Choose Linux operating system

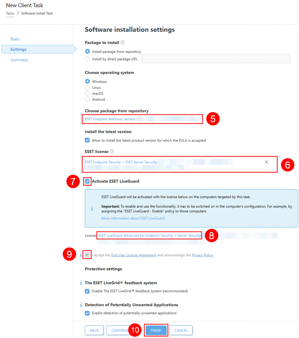[87, 87]
